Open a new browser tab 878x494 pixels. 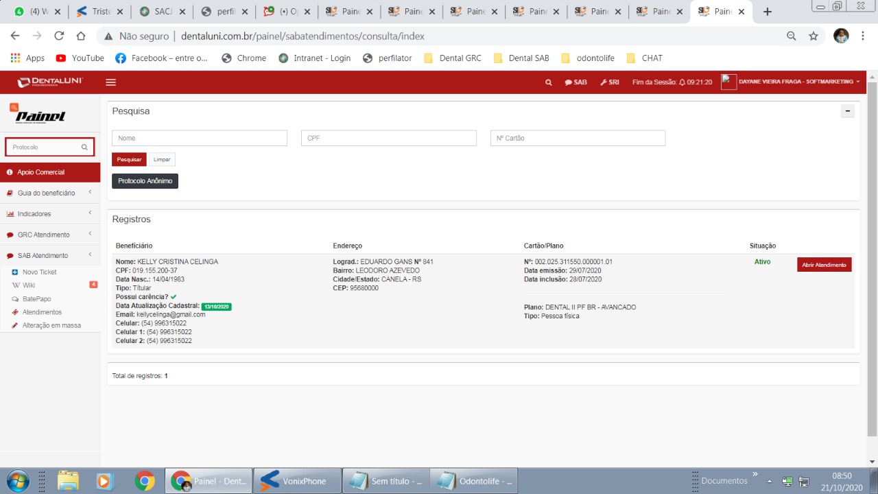pyautogui.click(x=768, y=12)
